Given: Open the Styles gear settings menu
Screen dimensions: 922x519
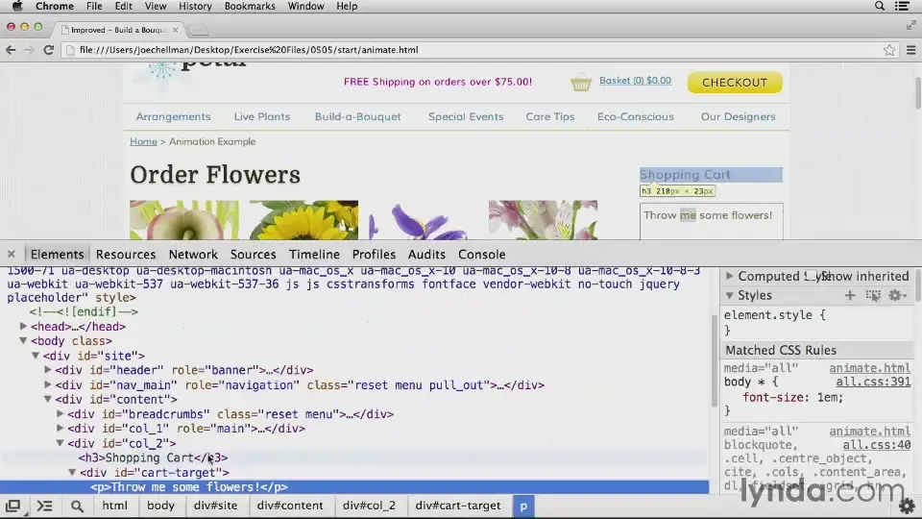Looking at the screenshot, I should (897, 295).
